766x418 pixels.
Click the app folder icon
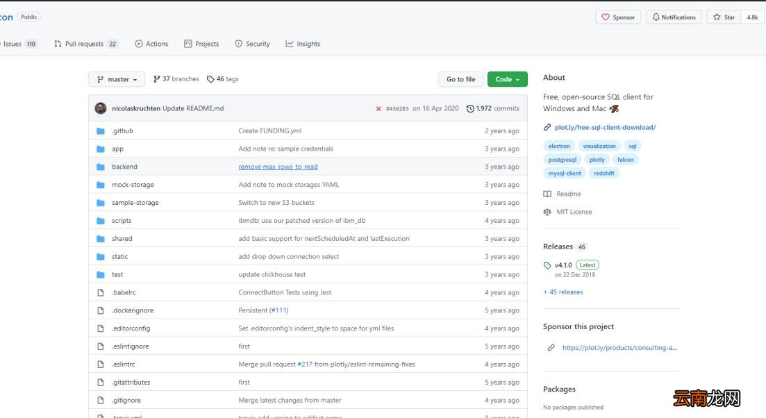[101, 149]
